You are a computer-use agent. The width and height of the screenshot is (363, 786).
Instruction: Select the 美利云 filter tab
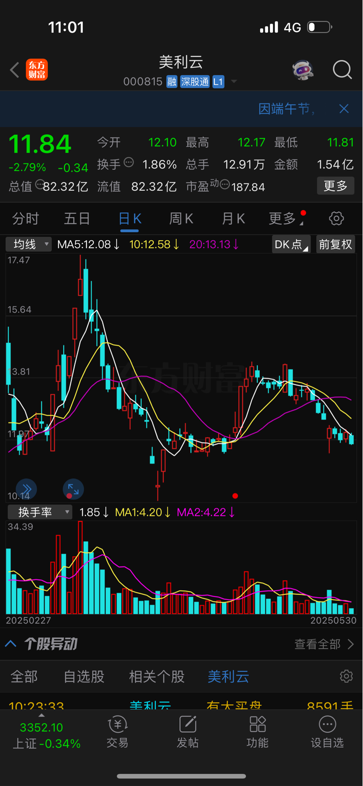[228, 676]
